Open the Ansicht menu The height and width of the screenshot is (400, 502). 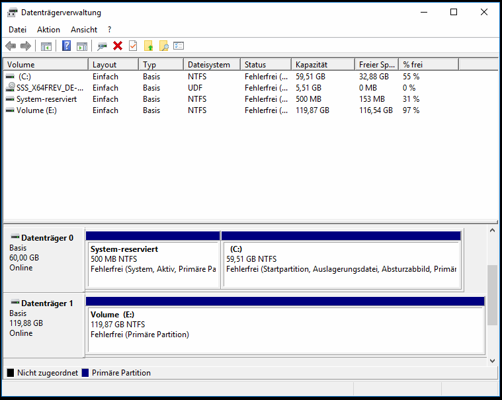(84, 30)
